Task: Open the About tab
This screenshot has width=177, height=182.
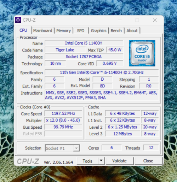Action: (x=132, y=31)
